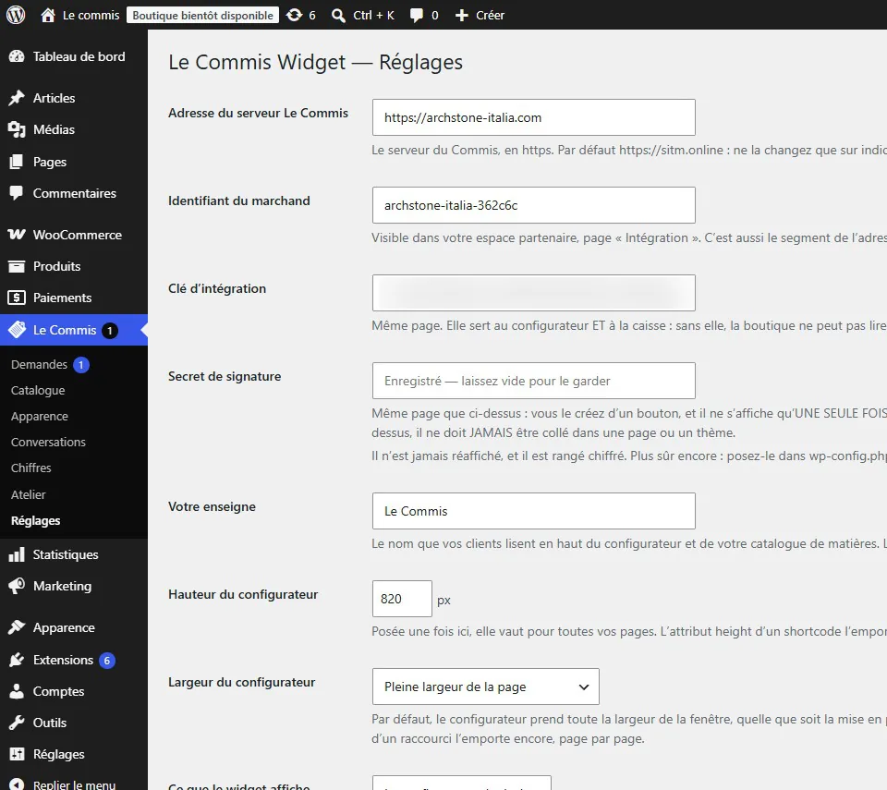Screen dimensions: 887x790
Task: Click the Boutique bientôt disponible badge
Action: [202, 16]
